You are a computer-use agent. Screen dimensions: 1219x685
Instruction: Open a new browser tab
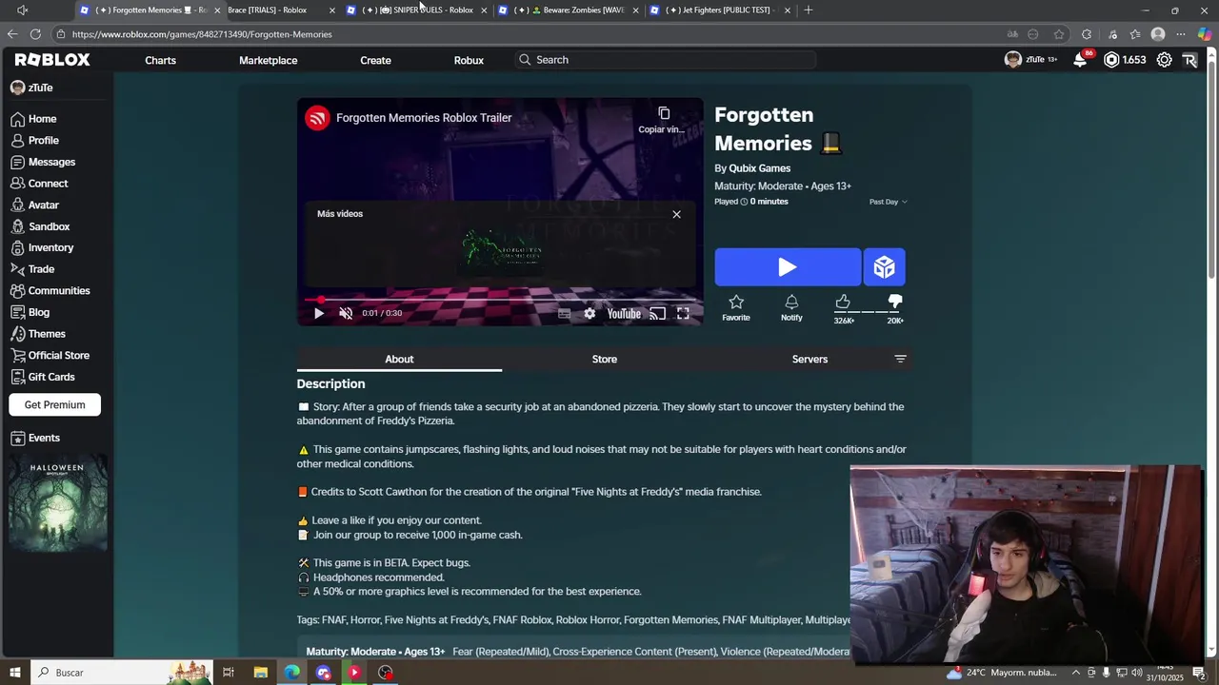click(809, 10)
